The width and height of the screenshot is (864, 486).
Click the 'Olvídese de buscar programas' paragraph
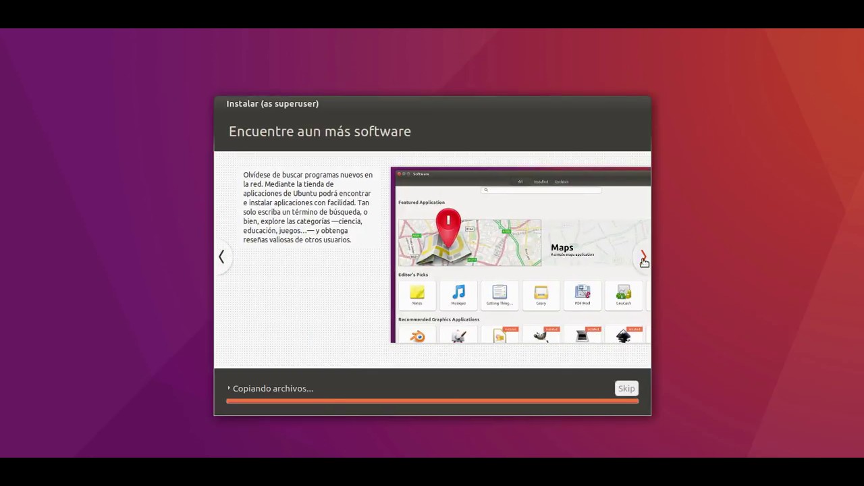click(308, 207)
